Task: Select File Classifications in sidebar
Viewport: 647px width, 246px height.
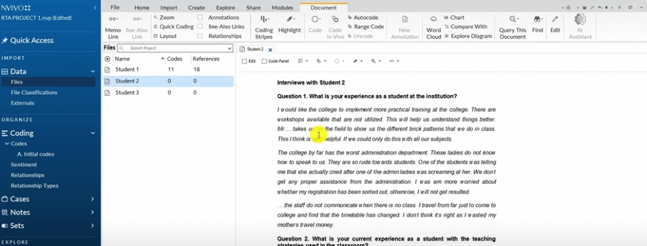Action: [34, 92]
